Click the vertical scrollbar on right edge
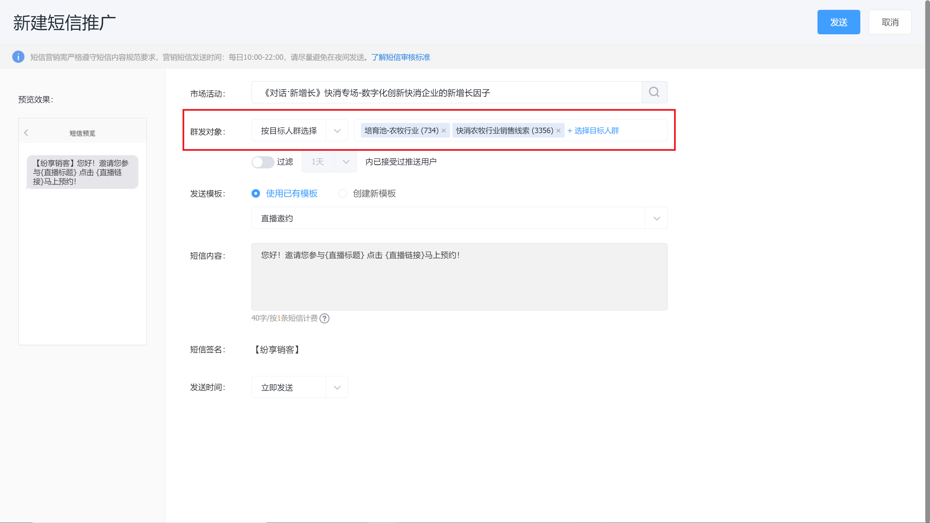The width and height of the screenshot is (930, 523). tap(927, 261)
